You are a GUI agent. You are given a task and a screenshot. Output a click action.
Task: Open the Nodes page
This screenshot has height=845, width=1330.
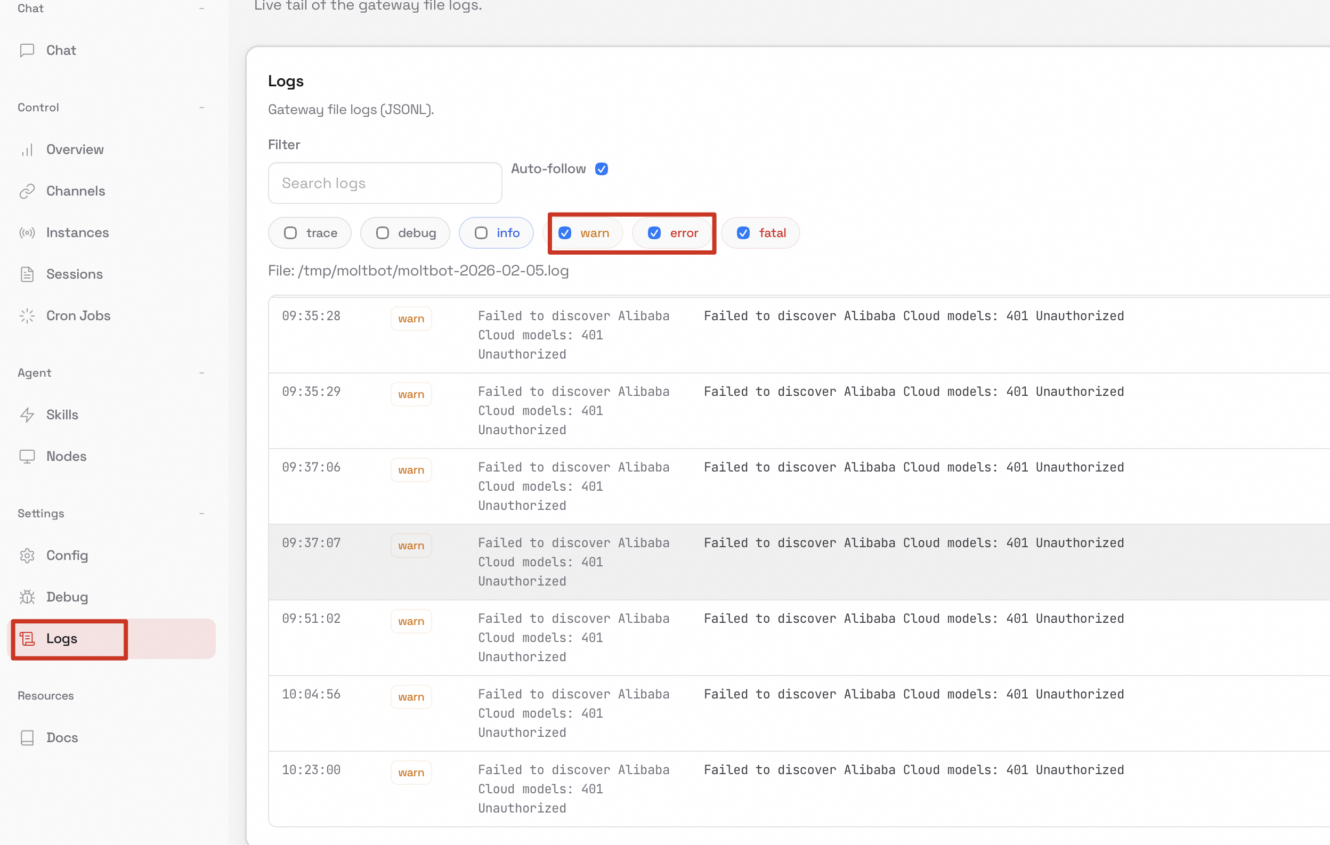click(66, 456)
